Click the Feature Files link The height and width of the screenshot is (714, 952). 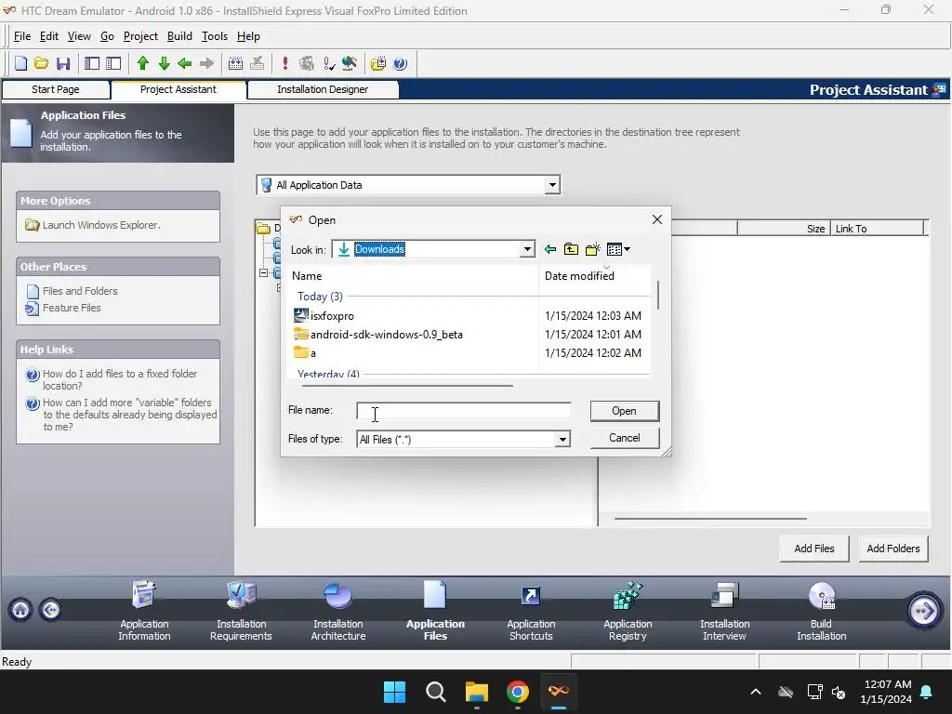point(72,308)
